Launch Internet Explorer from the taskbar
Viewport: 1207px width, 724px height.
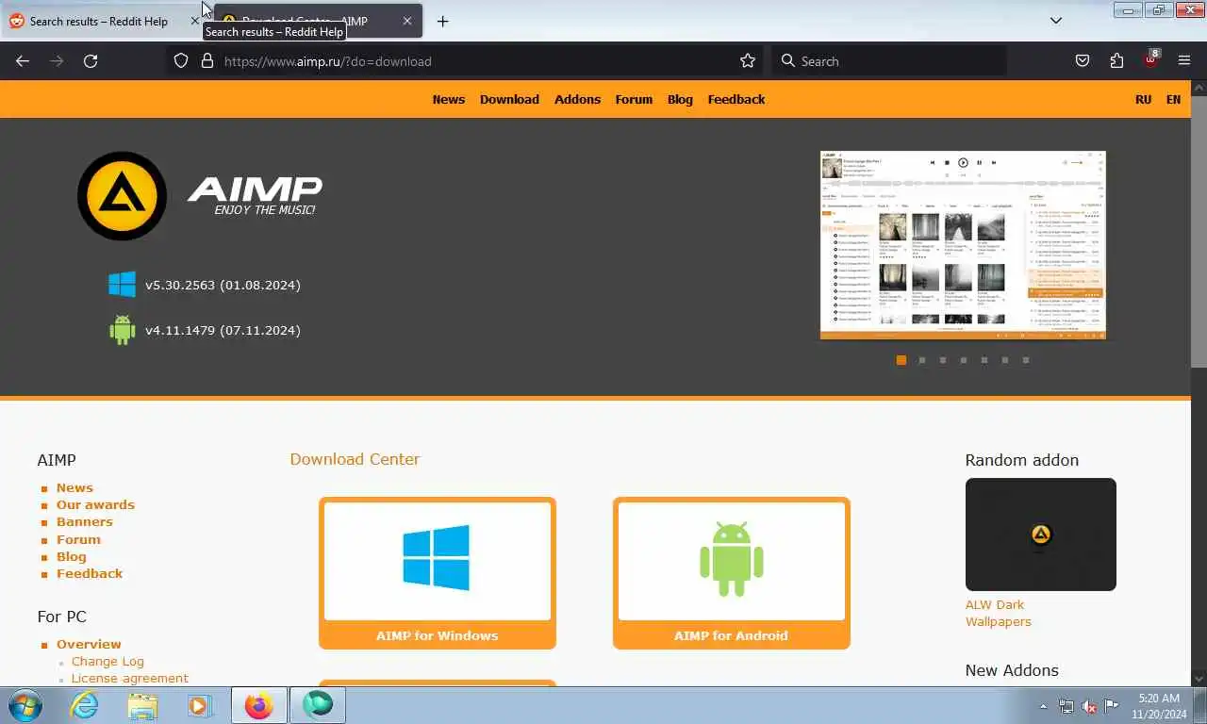click(84, 705)
